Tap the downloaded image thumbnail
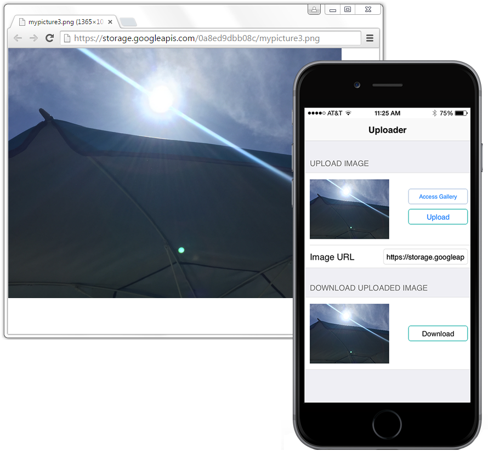488x457 pixels. point(349,334)
